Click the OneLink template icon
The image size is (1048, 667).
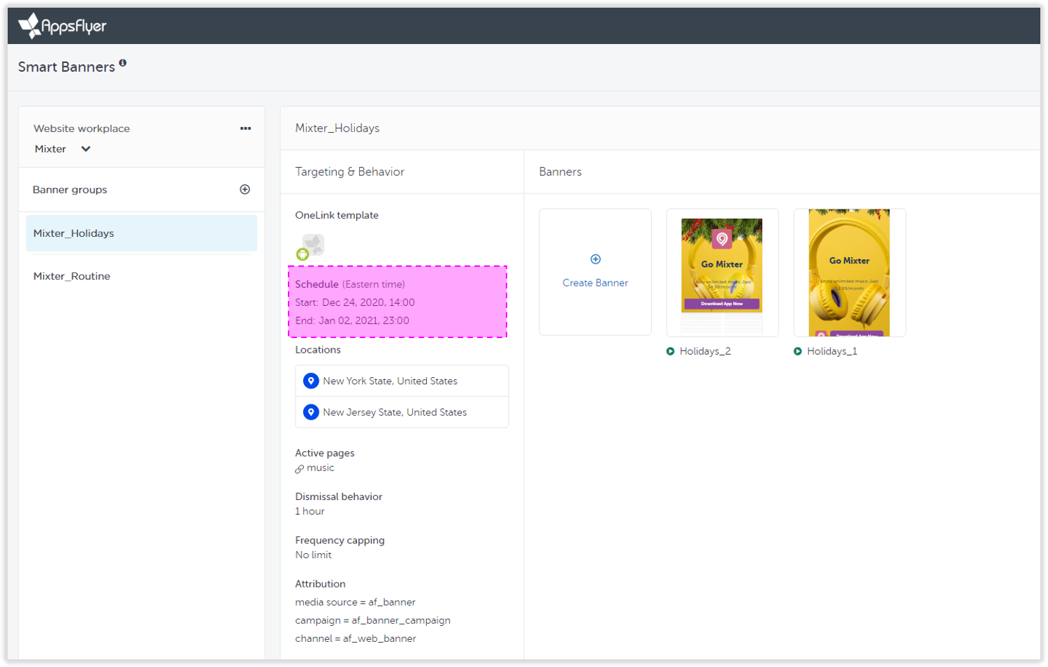310,247
